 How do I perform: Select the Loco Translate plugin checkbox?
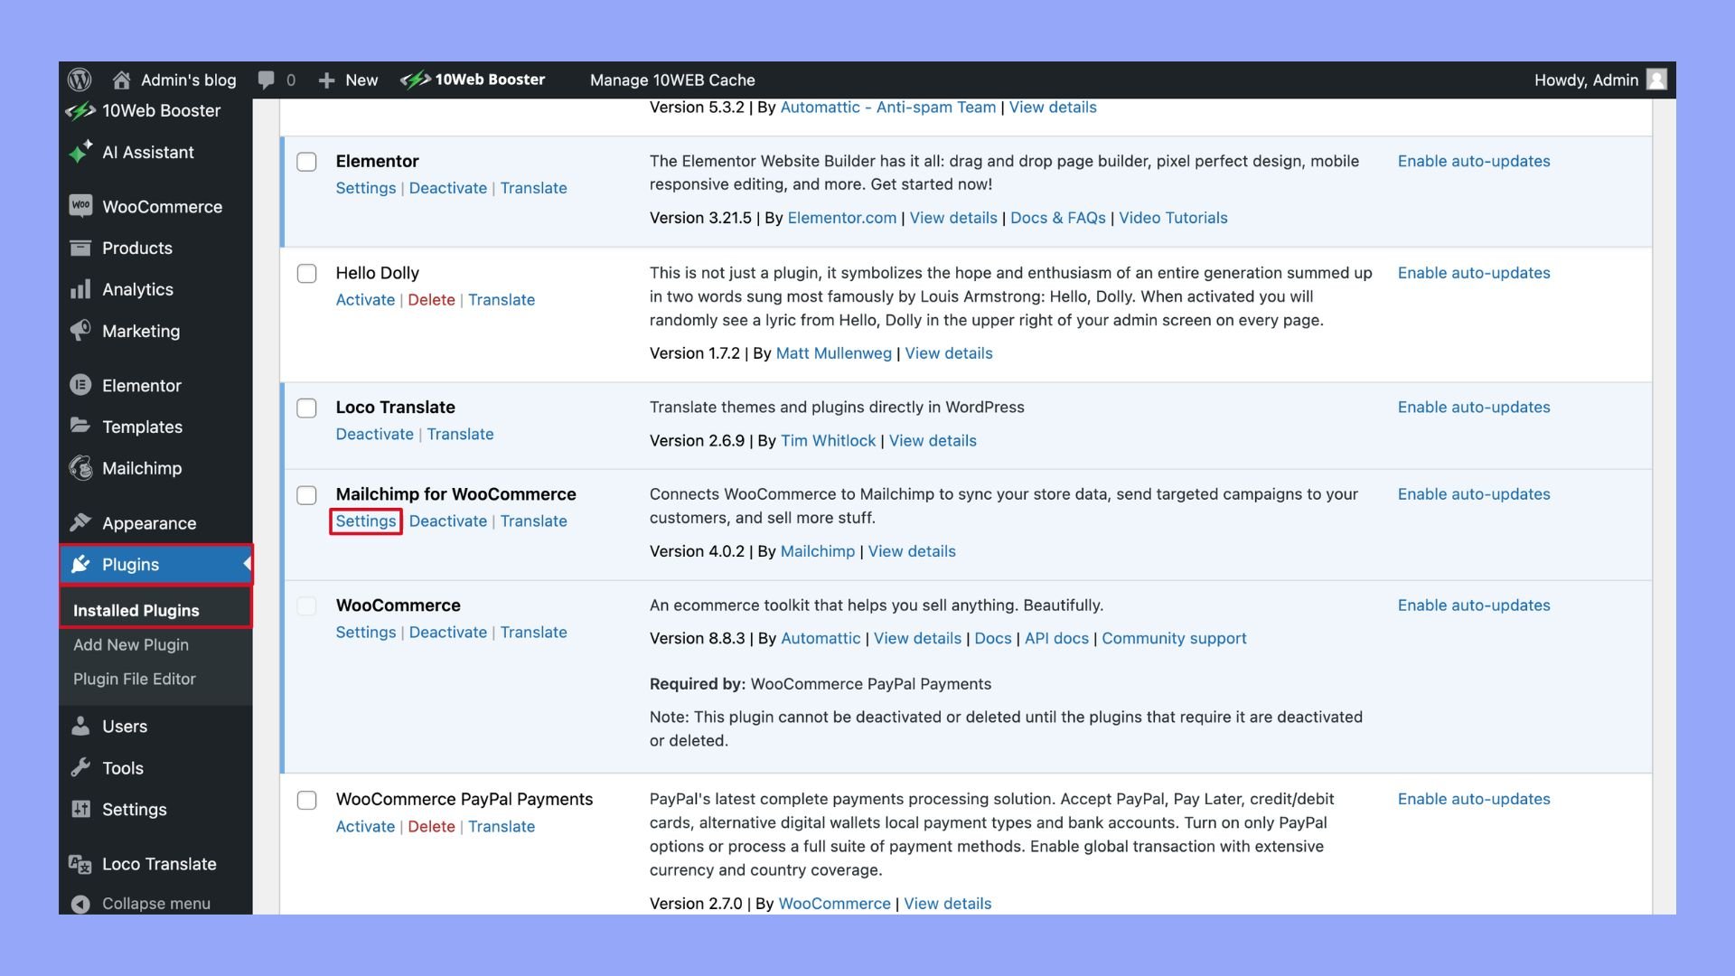click(x=307, y=408)
